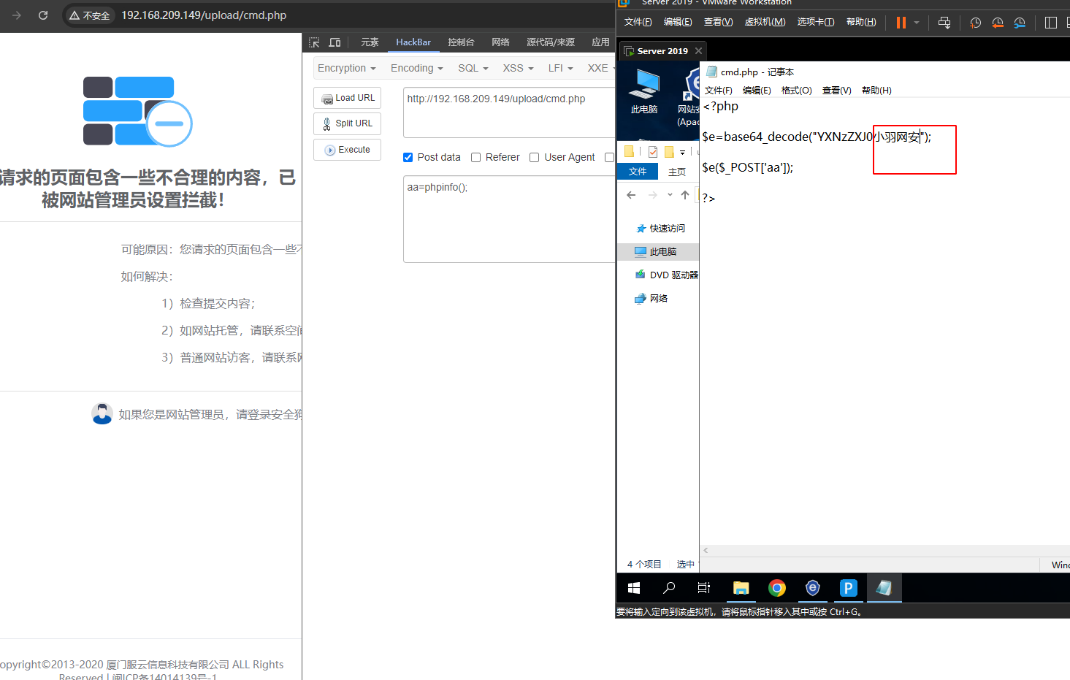The image size is (1070, 680).
Task: Open the 虚拟机(M) menu in VMware
Action: [765, 22]
